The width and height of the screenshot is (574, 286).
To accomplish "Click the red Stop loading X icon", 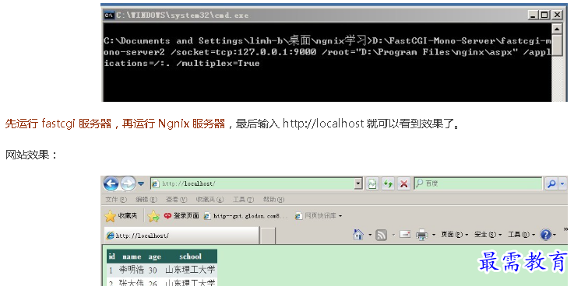I will tap(403, 183).
